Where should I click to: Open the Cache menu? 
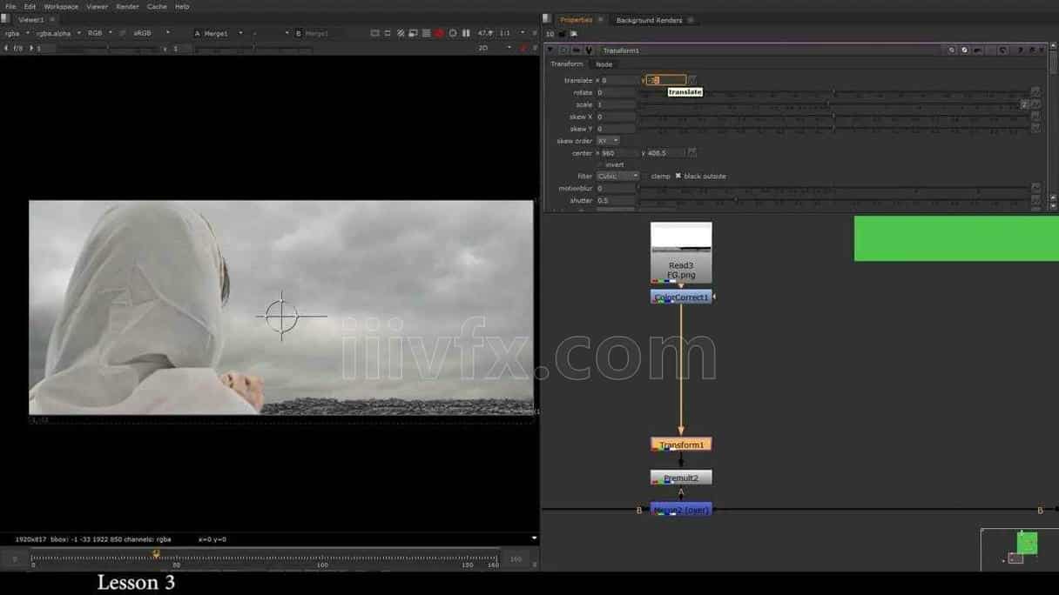point(157,6)
